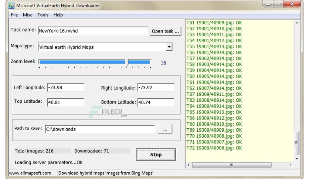Viewport: 309px width, 179px height.
Task: Select log line T61 19306/40914.jpg
Action: [214, 82]
